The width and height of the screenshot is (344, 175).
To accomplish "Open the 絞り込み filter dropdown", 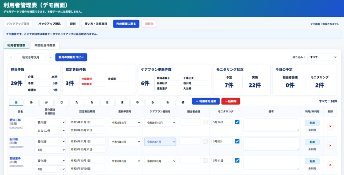I will (x=322, y=57).
